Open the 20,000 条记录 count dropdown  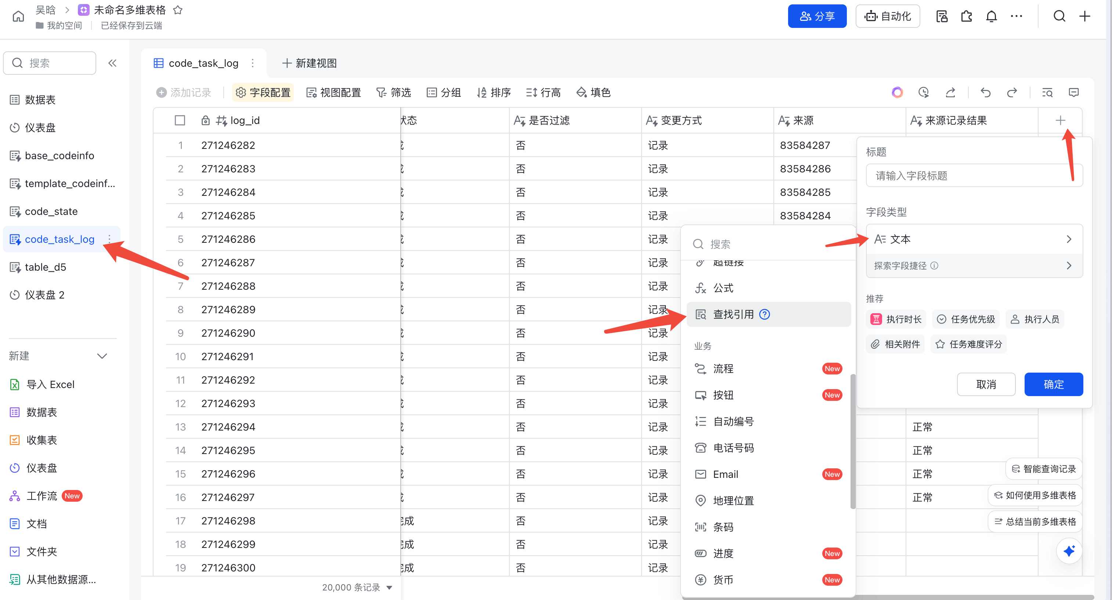click(x=357, y=587)
